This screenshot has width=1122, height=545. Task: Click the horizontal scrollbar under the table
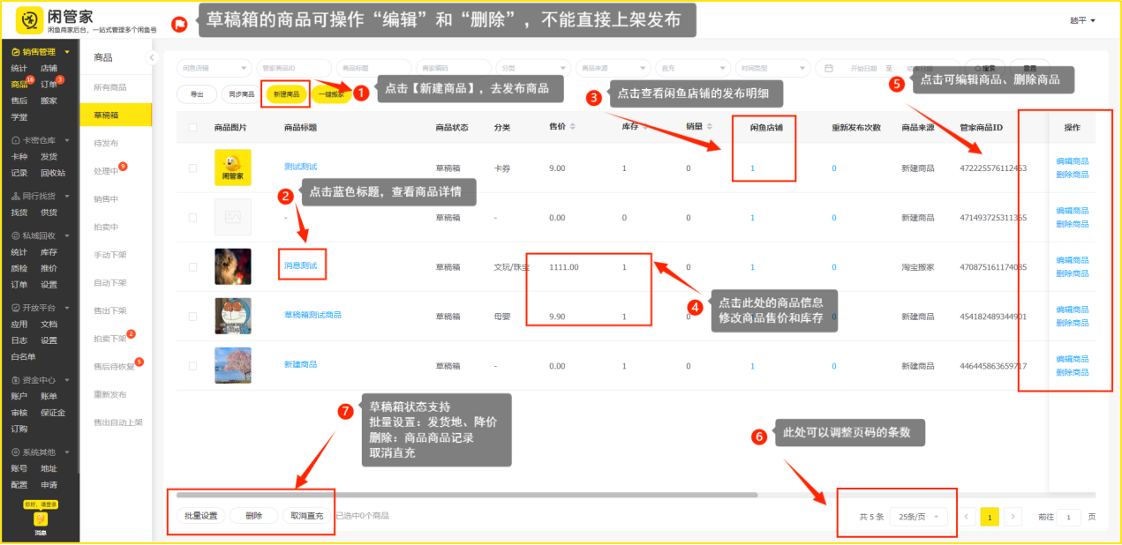tap(466, 495)
